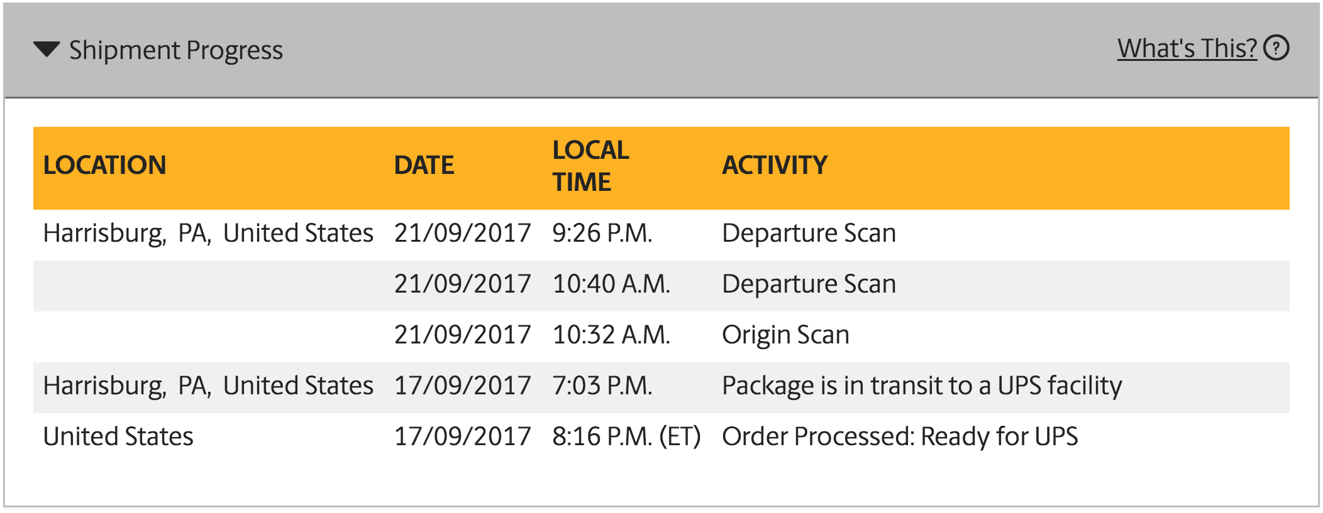
Task: Click the 10:32 A.M. time cell
Action: point(611,335)
